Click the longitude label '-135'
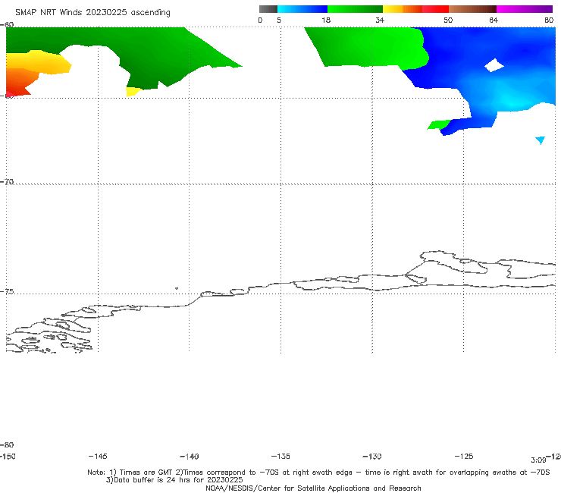This screenshot has width=561, height=493. coord(280,456)
